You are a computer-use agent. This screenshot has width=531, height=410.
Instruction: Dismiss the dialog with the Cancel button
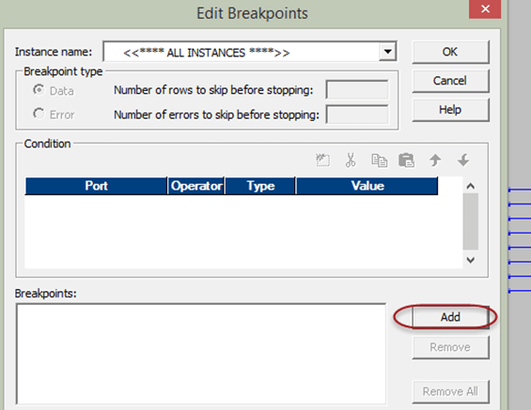pos(450,81)
